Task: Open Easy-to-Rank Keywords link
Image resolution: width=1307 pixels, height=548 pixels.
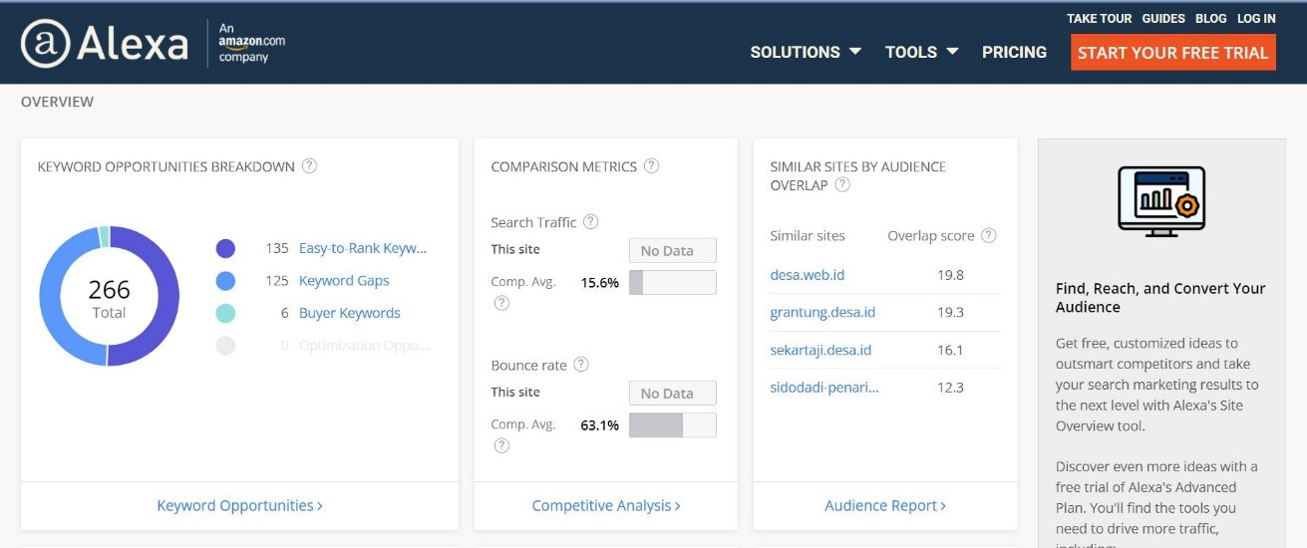Action: click(x=363, y=248)
